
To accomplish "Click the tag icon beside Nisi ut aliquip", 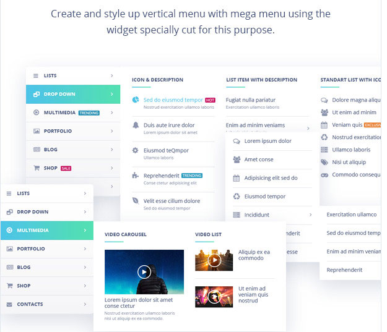I will (324, 162).
